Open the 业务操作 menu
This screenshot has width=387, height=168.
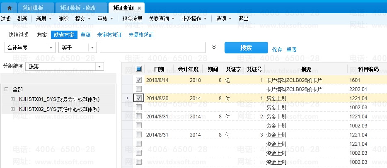pyautogui.click(x=194, y=19)
